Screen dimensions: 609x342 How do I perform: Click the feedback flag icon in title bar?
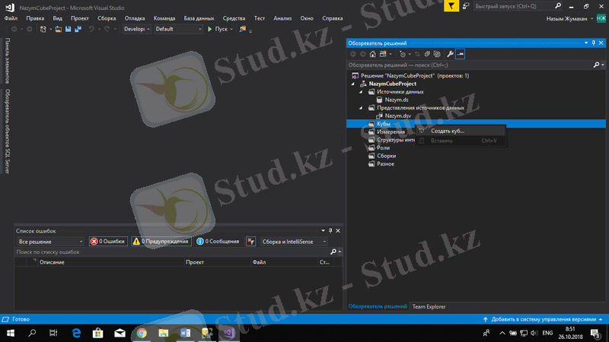coord(452,6)
